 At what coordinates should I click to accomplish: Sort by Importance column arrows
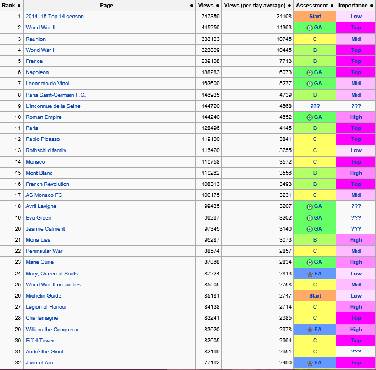click(x=372, y=6)
